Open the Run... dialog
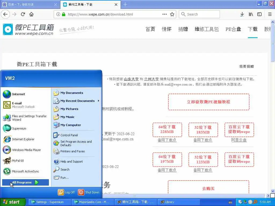The height and width of the screenshot is (206, 275). 76,178
